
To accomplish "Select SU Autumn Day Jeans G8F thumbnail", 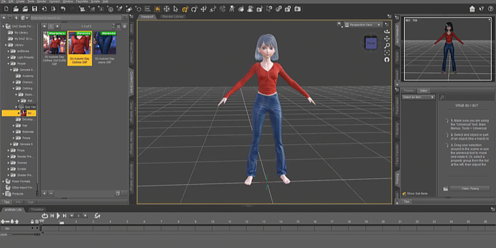I will click(104, 42).
